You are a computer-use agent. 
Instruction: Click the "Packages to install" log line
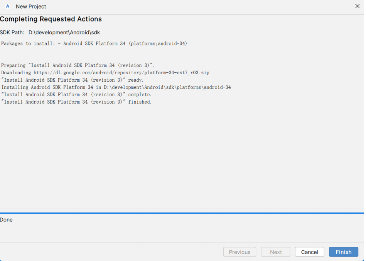click(x=94, y=43)
